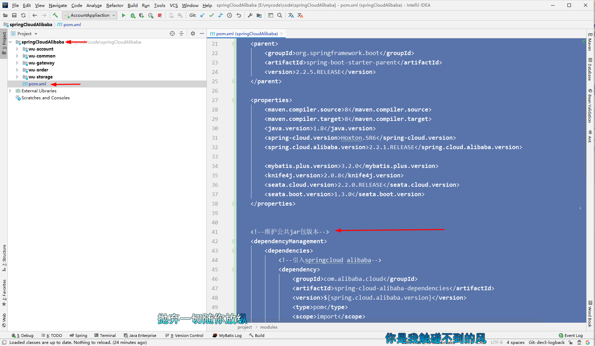Open Git history clock icon

pyautogui.click(x=229, y=15)
